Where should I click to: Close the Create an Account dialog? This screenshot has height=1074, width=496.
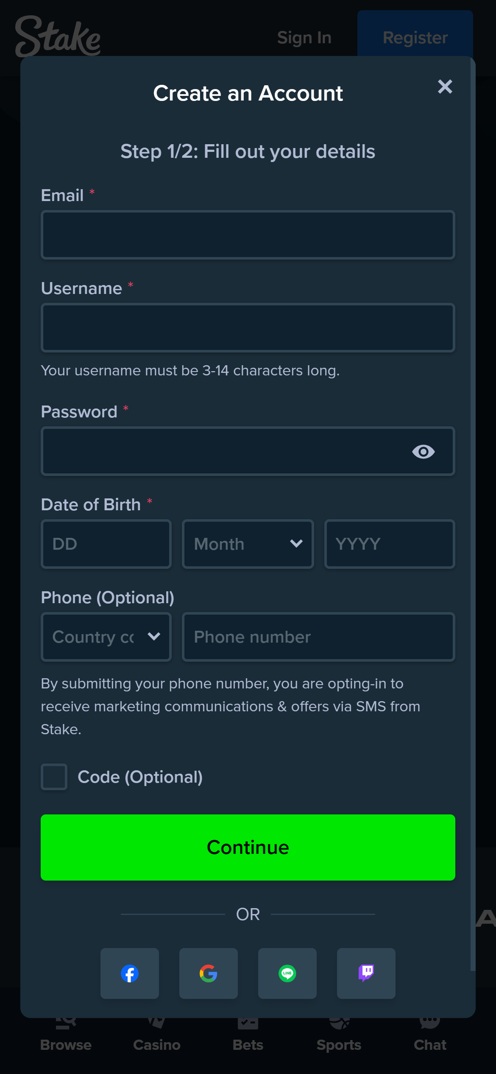pyautogui.click(x=445, y=87)
